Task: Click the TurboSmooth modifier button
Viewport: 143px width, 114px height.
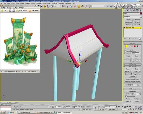Action: [x=137, y=20]
